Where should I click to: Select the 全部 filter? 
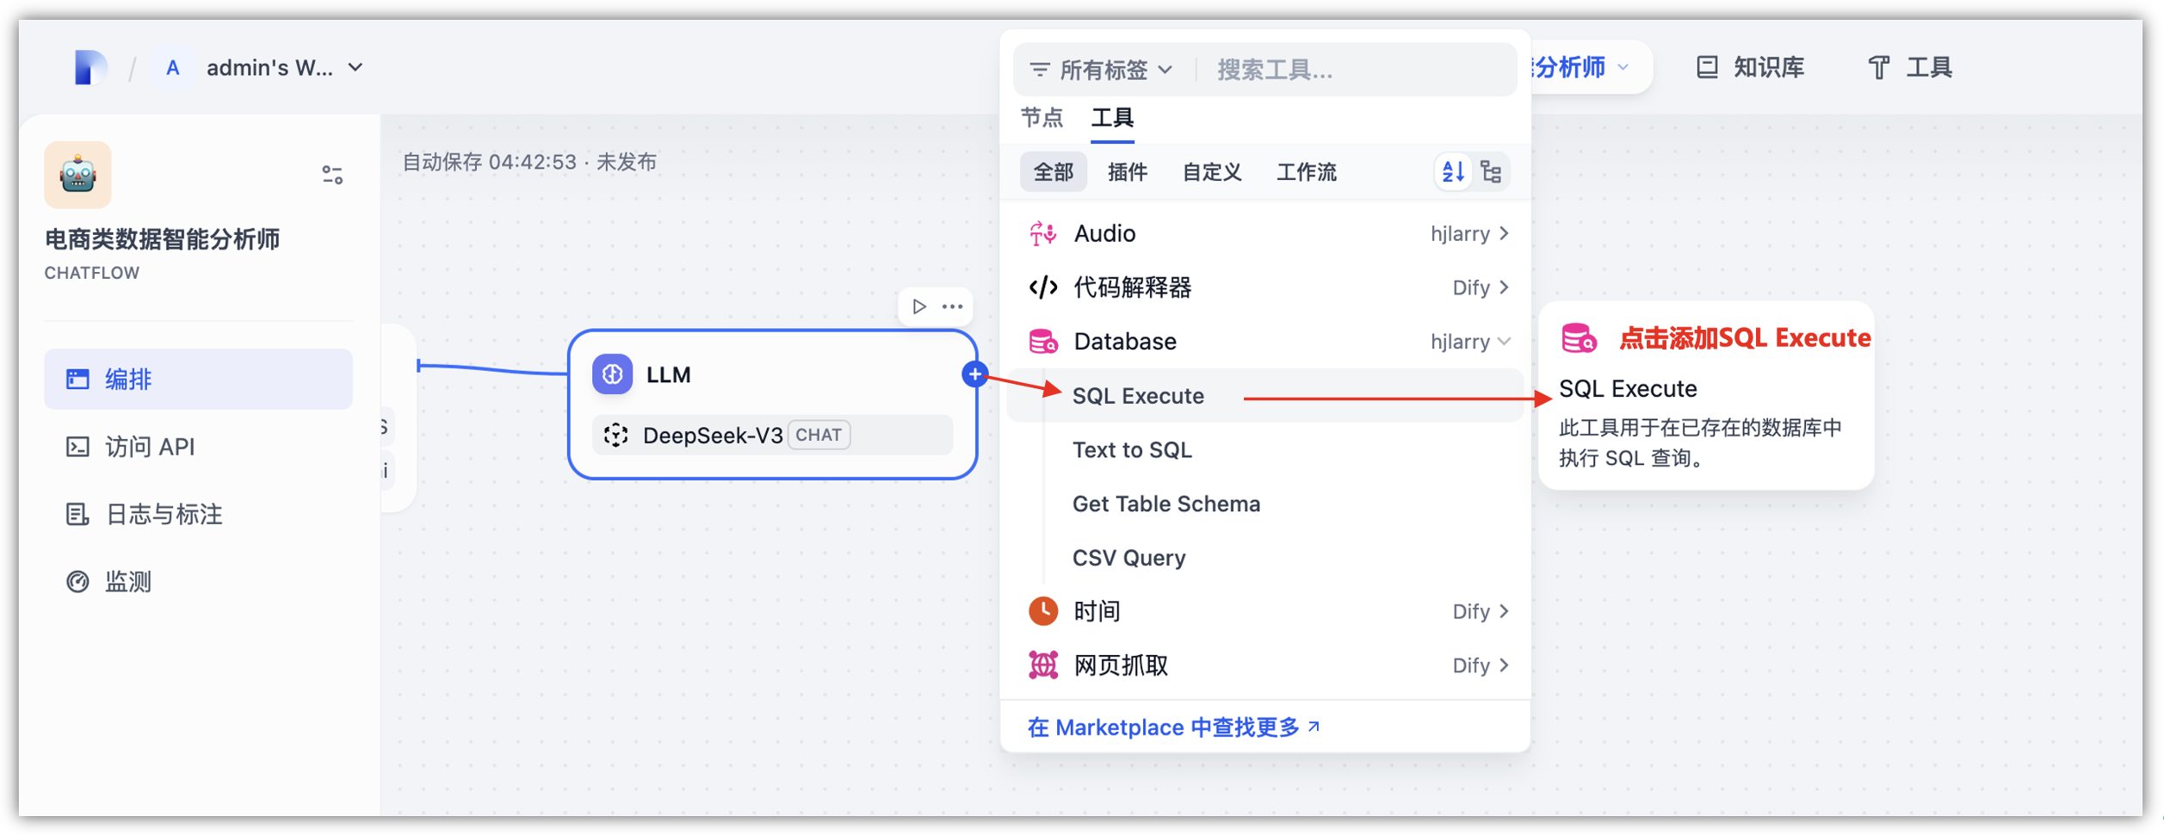(x=1054, y=172)
